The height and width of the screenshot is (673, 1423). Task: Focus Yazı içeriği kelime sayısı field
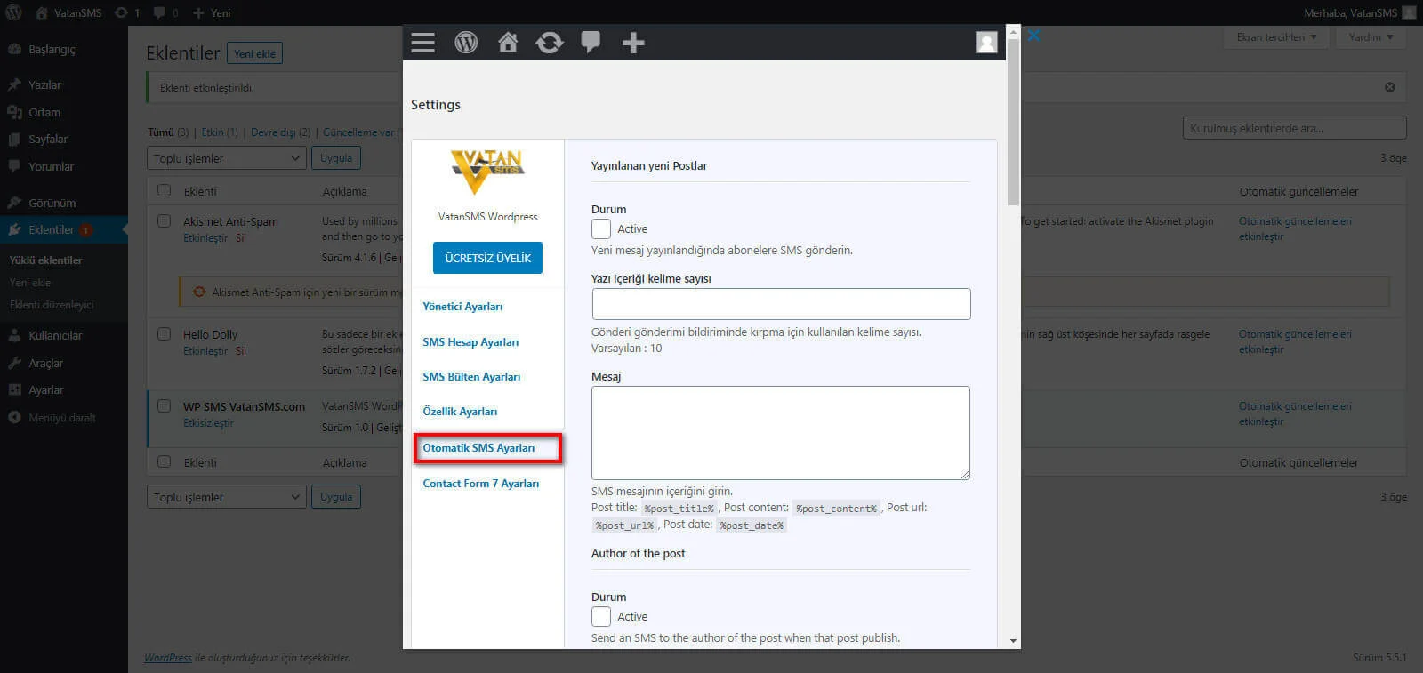coord(781,304)
